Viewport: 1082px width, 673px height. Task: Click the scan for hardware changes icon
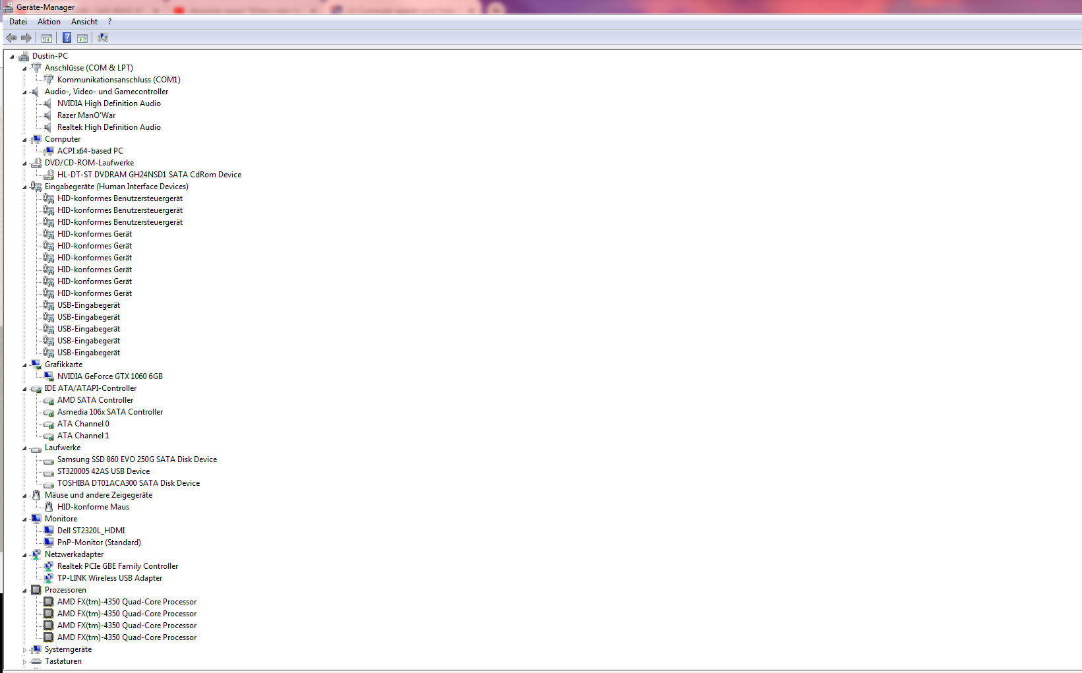[103, 38]
